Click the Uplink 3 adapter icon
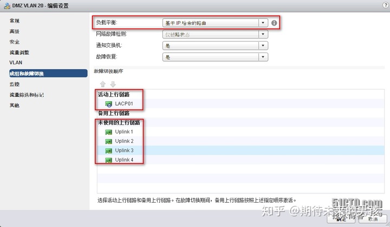 [108, 151]
